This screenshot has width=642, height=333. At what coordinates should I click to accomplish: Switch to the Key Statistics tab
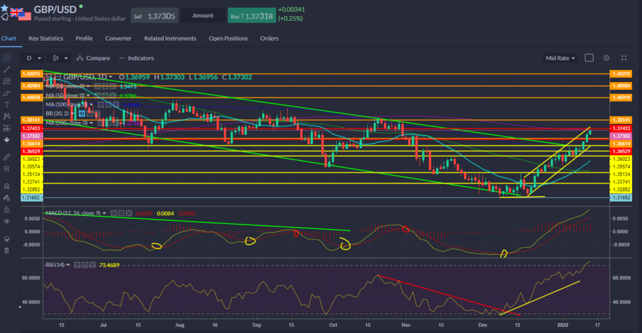click(46, 38)
